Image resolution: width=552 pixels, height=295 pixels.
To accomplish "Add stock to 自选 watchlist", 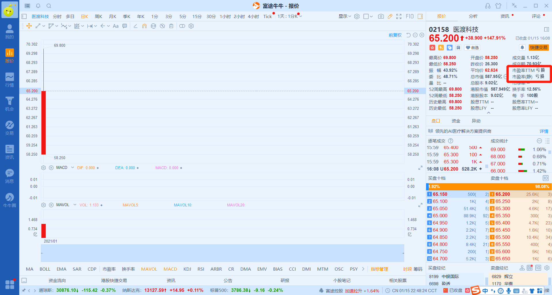I will pos(472,48).
